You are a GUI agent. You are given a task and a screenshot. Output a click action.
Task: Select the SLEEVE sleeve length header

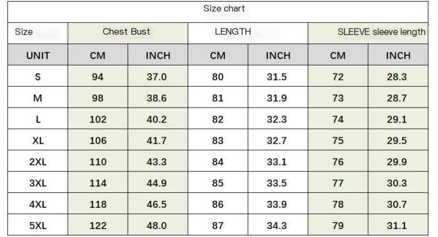click(x=382, y=32)
